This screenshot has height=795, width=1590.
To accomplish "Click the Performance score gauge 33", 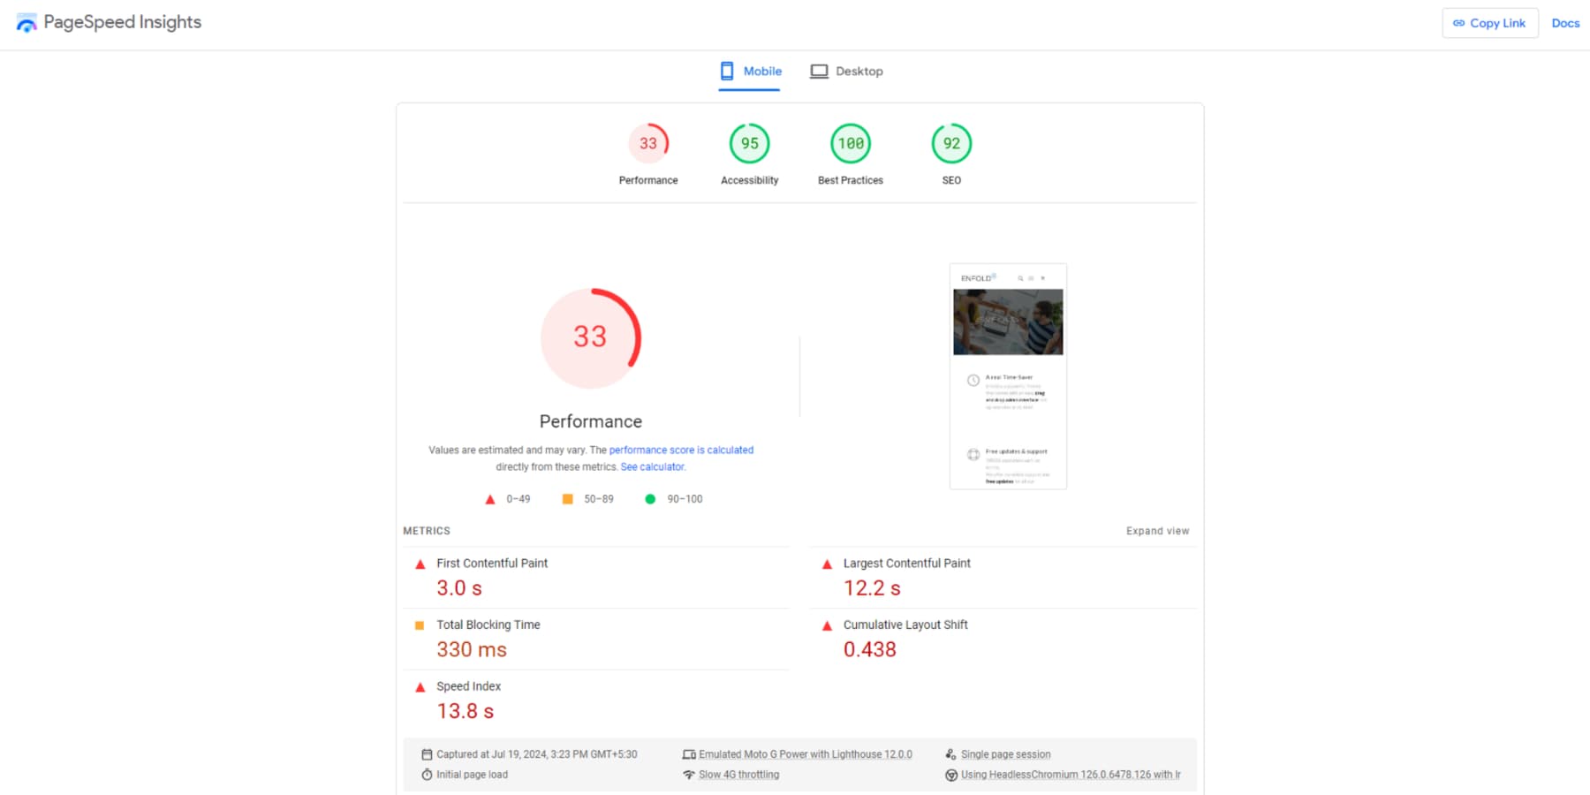I will click(x=648, y=143).
